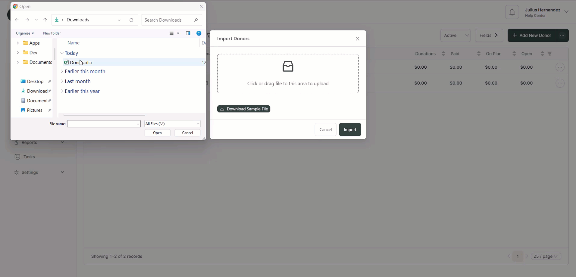Screen dimensions: 576x277
Task: Select the Donors.xlsx file
Action: coord(81,63)
